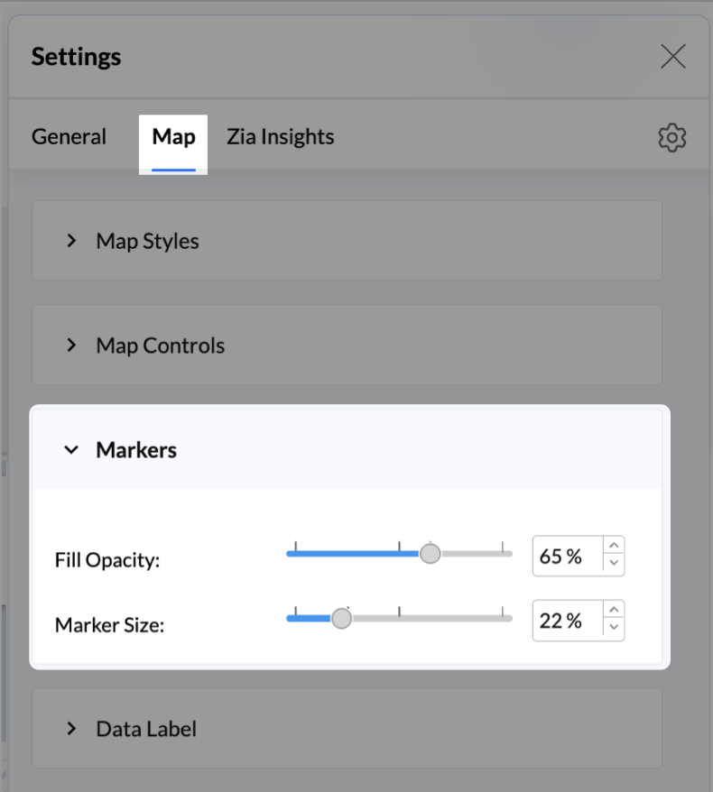Close the Settings panel
Viewport: 713px width, 792px height.
coord(672,57)
